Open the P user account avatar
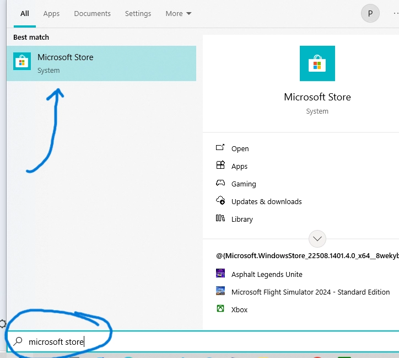The image size is (399, 358). click(x=370, y=13)
